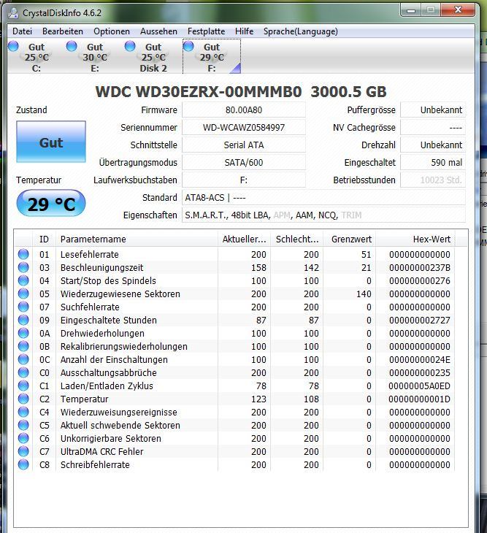The height and width of the screenshot is (533, 487).
Task: Click the status icon for Wiederzuweisungsereignisse
Action: coord(23,412)
